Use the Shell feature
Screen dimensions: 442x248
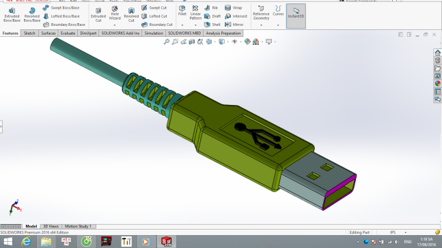212,25
